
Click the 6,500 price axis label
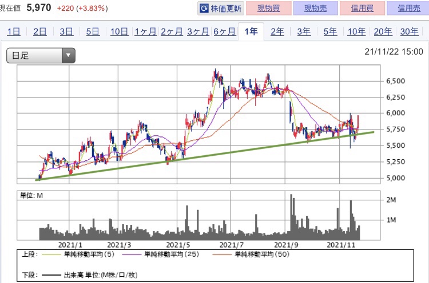point(395,81)
